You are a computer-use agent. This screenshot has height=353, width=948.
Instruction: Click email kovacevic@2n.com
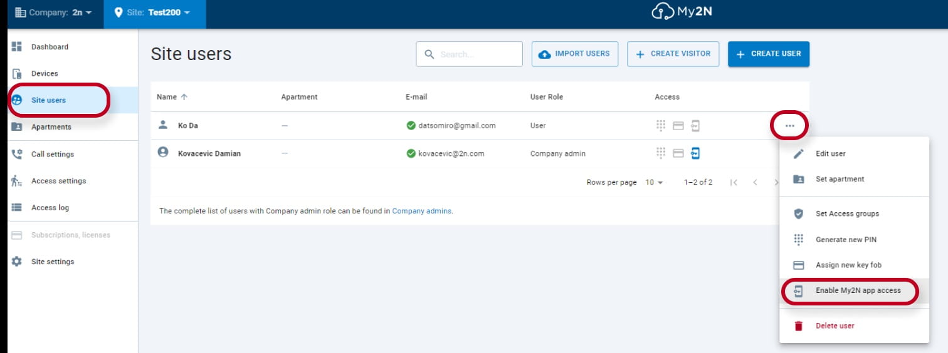451,153
